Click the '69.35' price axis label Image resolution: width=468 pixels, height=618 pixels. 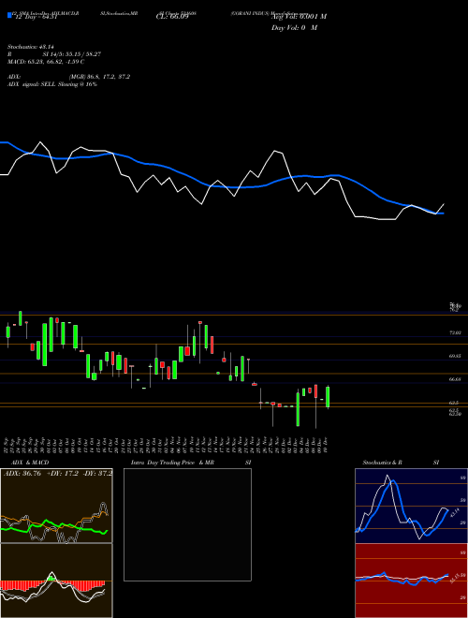point(455,356)
